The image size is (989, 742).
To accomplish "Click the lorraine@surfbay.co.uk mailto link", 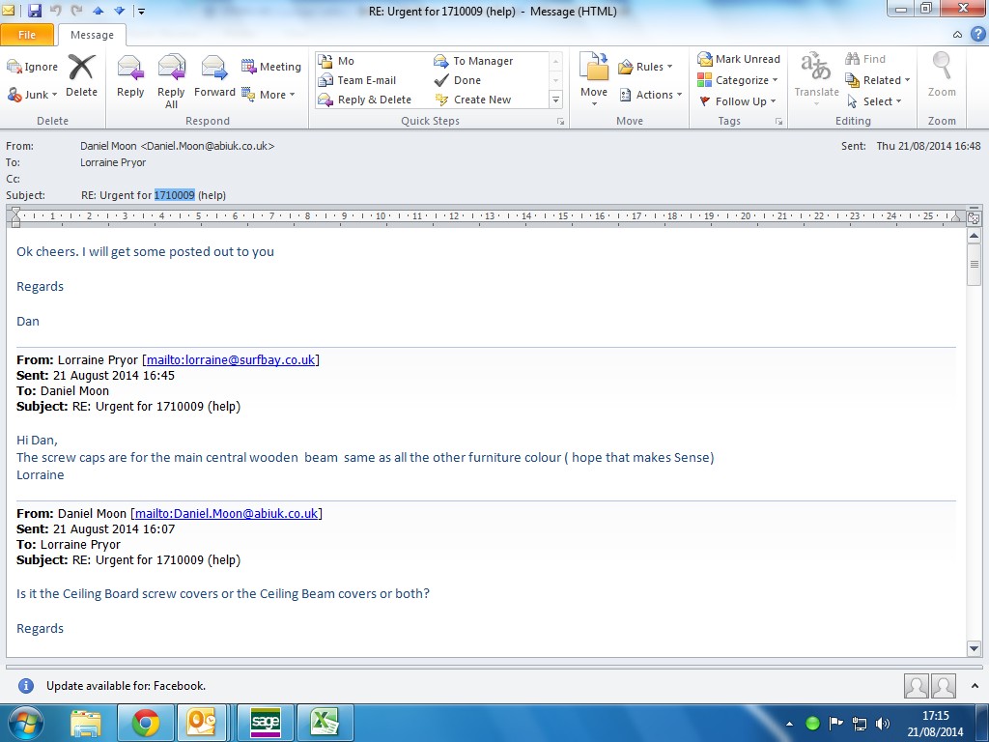I will [x=230, y=360].
